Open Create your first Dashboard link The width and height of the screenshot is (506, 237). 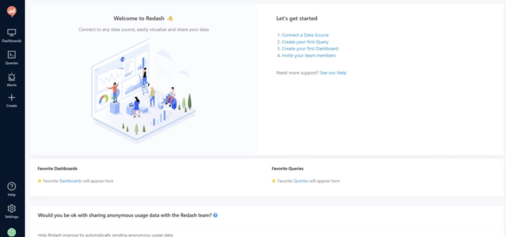310,48
